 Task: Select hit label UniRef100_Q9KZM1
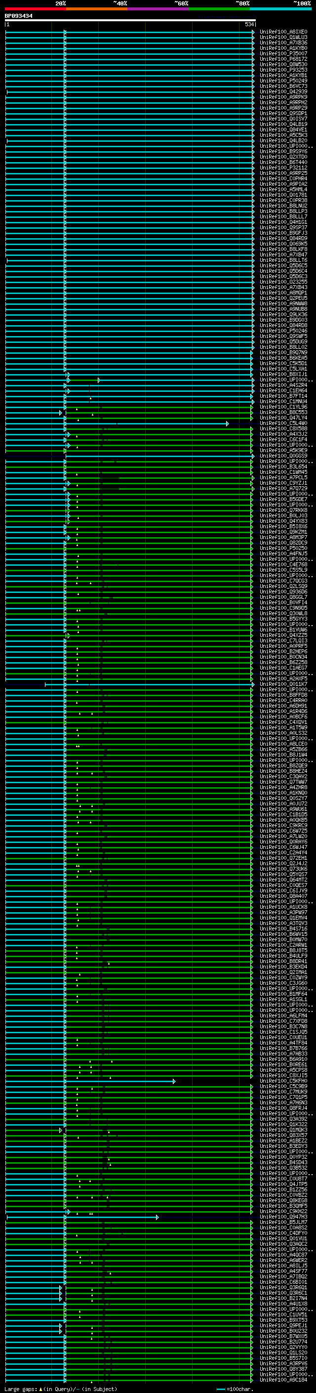[x=283, y=532]
